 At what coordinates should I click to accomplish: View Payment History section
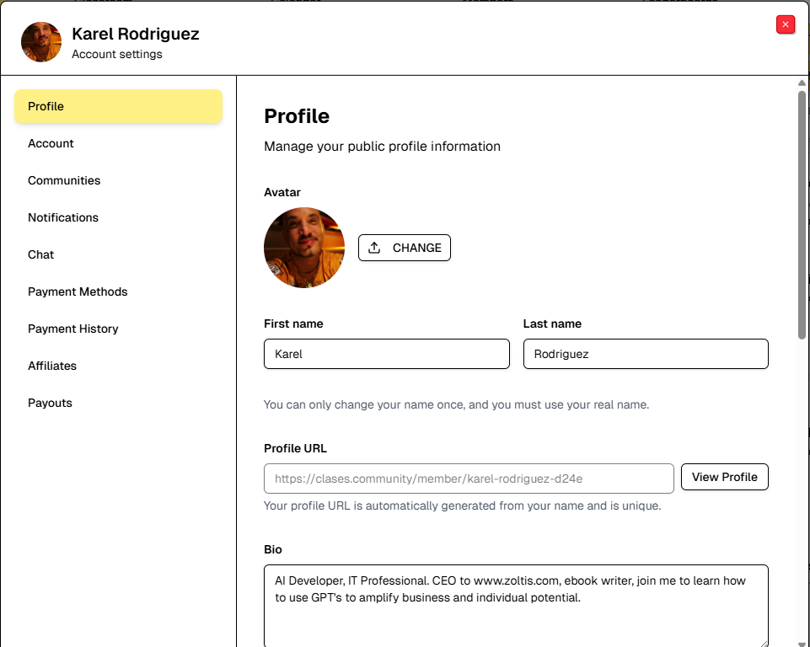point(73,329)
